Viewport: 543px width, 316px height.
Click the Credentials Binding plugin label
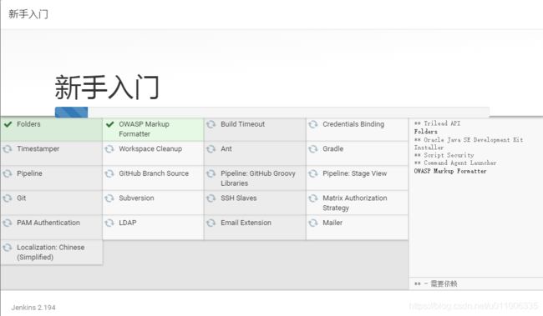(x=353, y=124)
